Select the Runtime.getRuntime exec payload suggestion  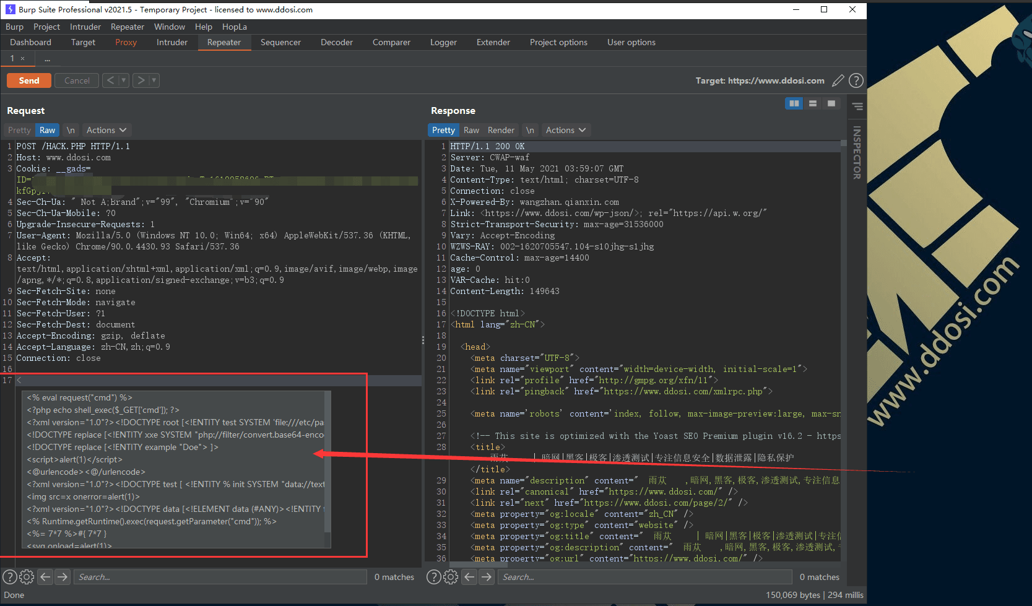point(173,521)
